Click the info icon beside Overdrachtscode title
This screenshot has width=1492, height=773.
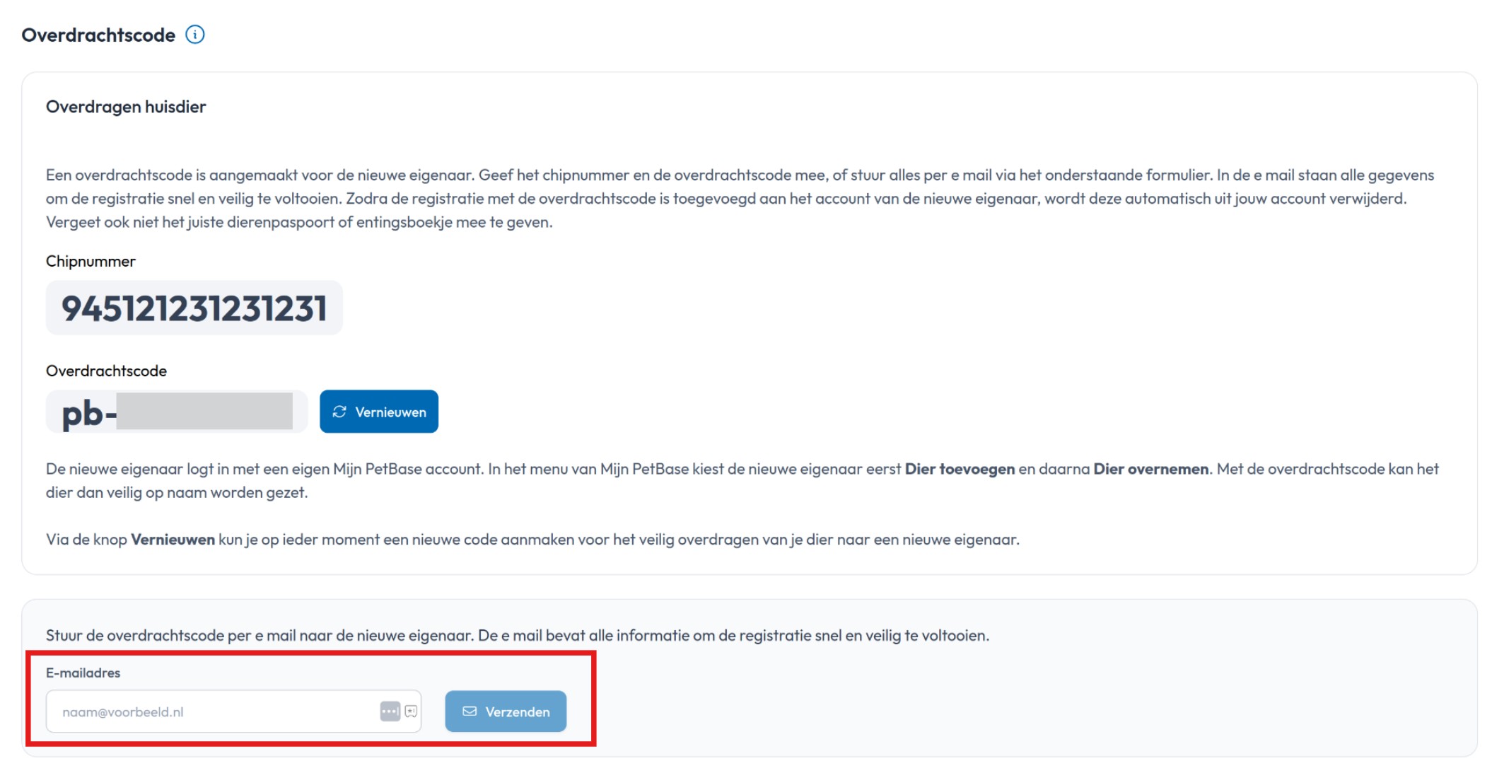195,35
